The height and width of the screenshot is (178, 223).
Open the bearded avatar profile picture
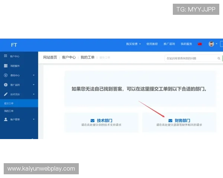(x=211, y=44)
